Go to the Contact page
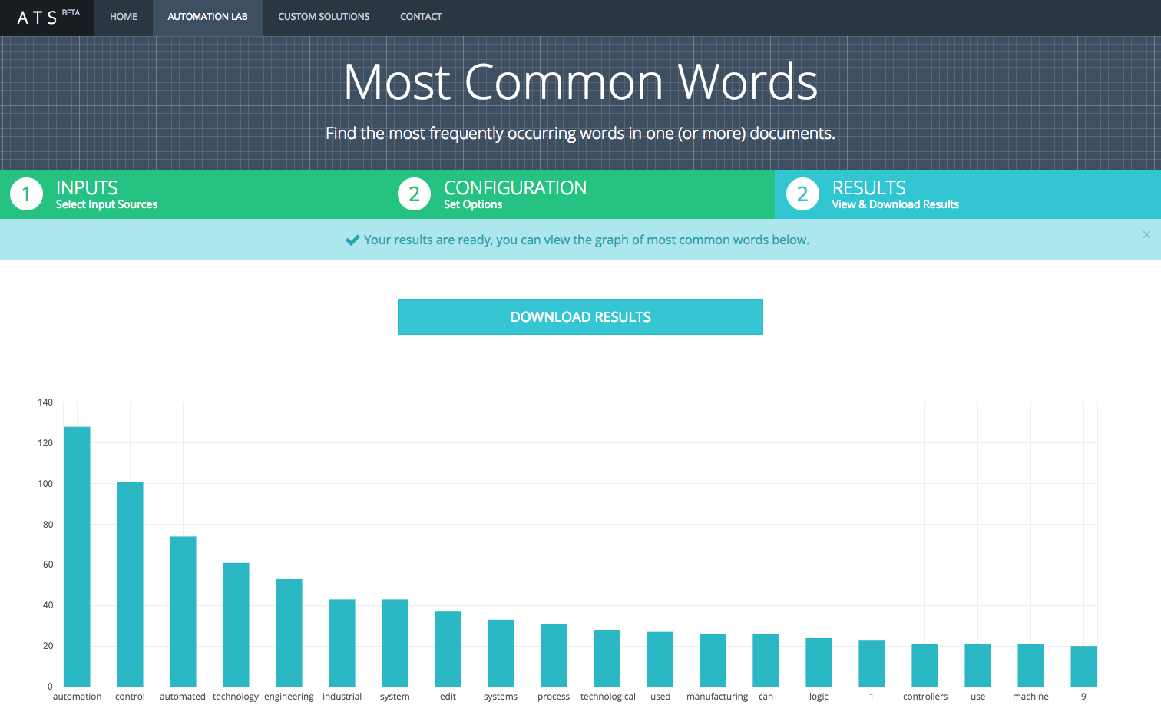The image size is (1161, 722). coord(421,17)
